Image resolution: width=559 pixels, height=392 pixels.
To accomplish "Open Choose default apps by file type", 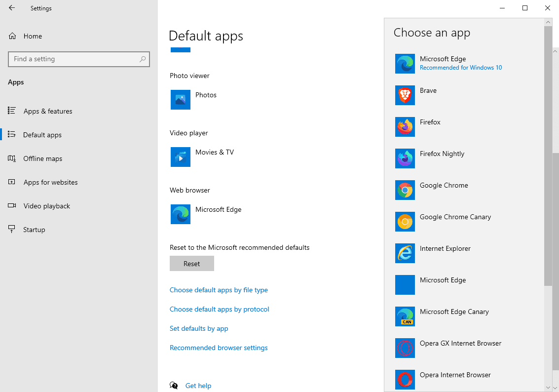I will click(x=219, y=290).
